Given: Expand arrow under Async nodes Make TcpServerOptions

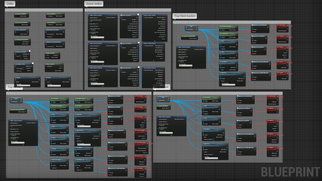Looking at the screenshot, I should 103,39.
